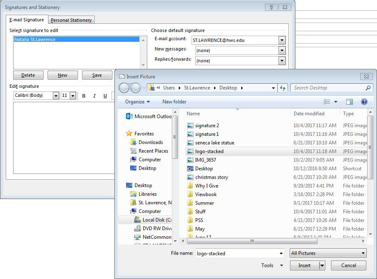Open help with blue question icon

click(364, 102)
